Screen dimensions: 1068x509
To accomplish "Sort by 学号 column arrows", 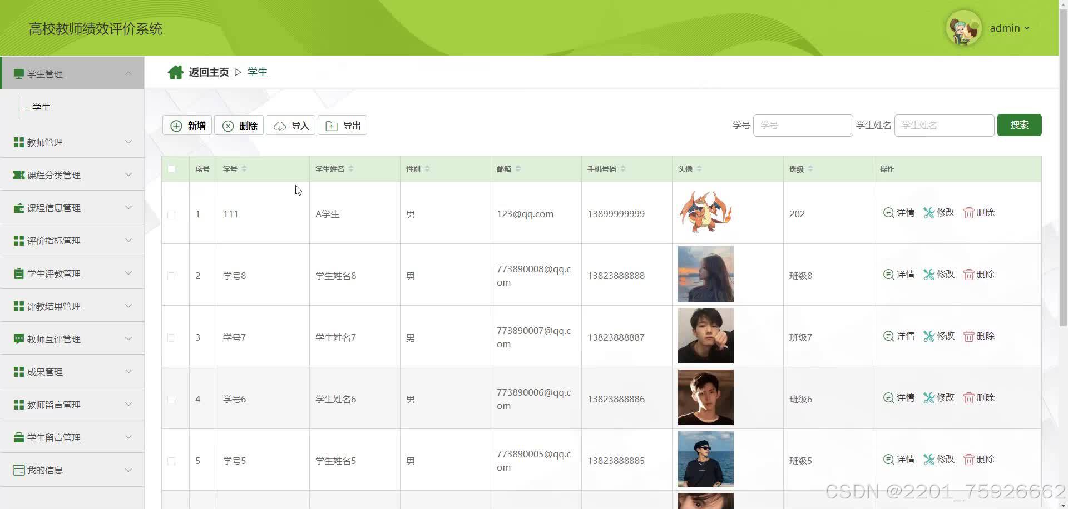I will point(244,169).
